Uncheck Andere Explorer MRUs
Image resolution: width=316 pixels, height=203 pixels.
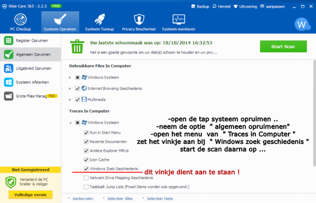pos(86,151)
